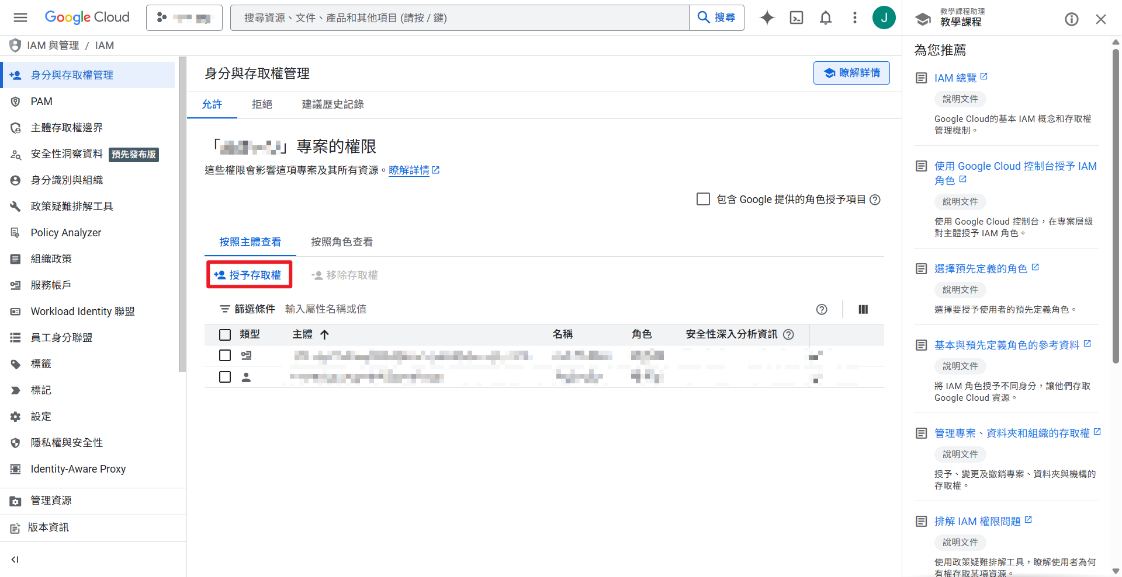Open the project picker dropdown

(x=184, y=18)
